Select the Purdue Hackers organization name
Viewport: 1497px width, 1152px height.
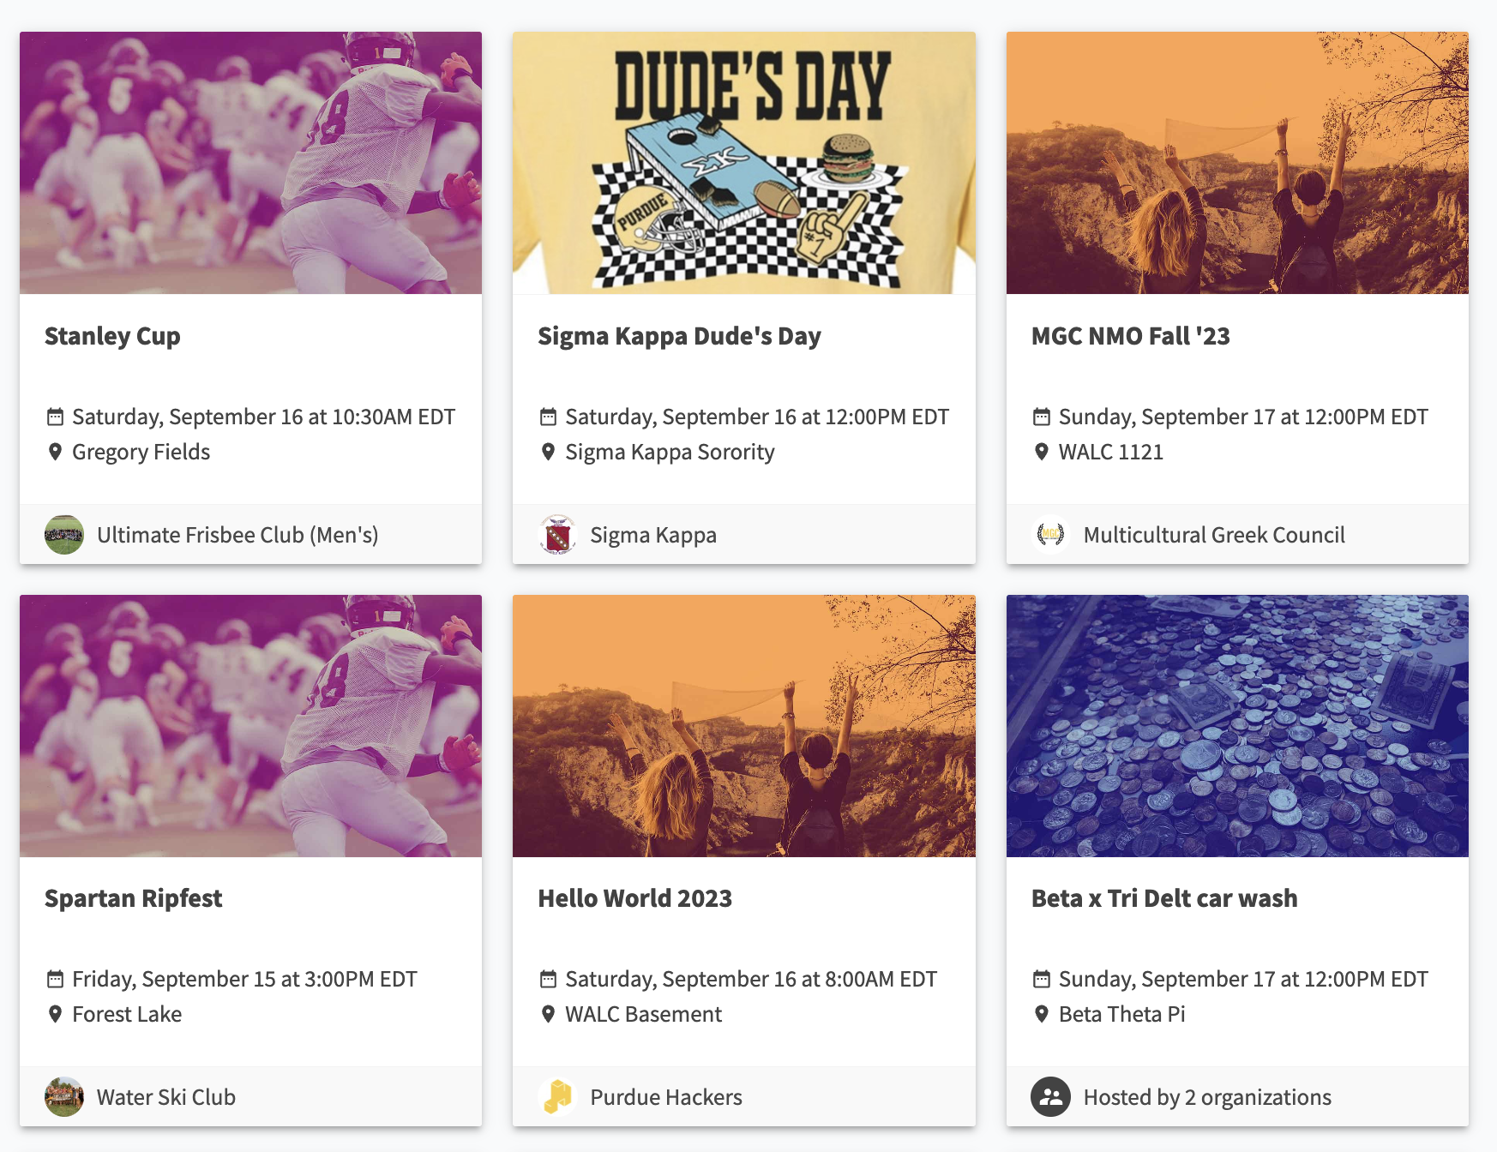pyautogui.click(x=666, y=1097)
